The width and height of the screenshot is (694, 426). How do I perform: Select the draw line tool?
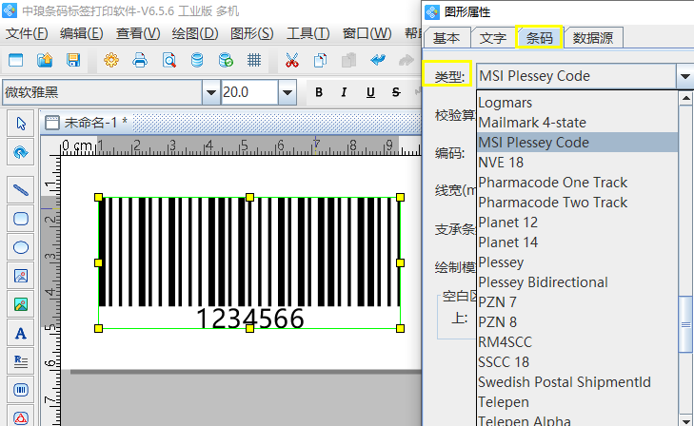click(x=21, y=189)
